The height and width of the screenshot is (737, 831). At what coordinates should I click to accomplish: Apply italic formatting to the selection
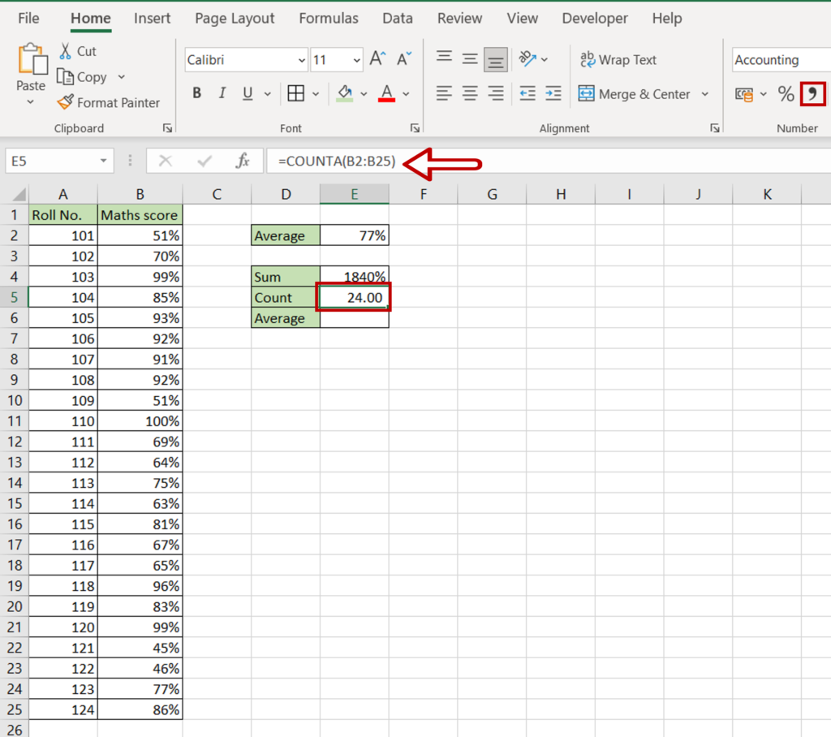tap(222, 93)
